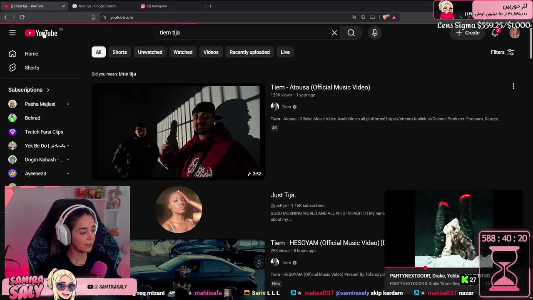The height and width of the screenshot is (300, 533).
Task: Play the Atousa video thumbnail
Action: tap(178, 132)
